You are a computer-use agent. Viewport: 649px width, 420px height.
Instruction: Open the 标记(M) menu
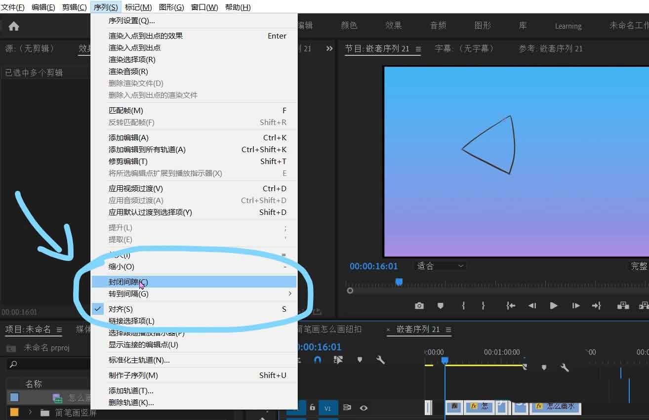(x=138, y=7)
